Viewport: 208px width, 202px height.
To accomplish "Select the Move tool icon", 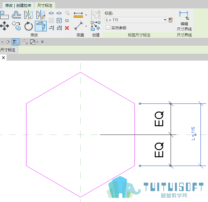I will click(x=4, y=26).
